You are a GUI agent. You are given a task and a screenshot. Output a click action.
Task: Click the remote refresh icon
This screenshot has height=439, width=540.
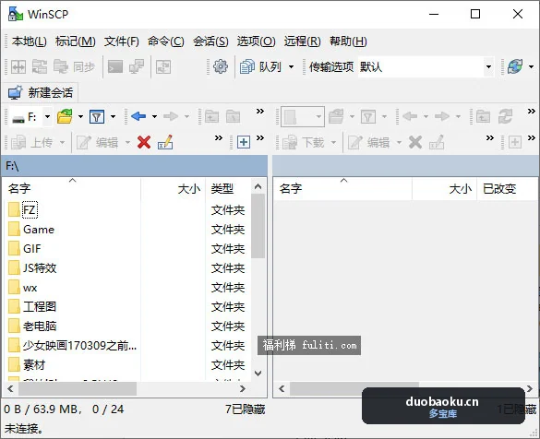(505, 116)
